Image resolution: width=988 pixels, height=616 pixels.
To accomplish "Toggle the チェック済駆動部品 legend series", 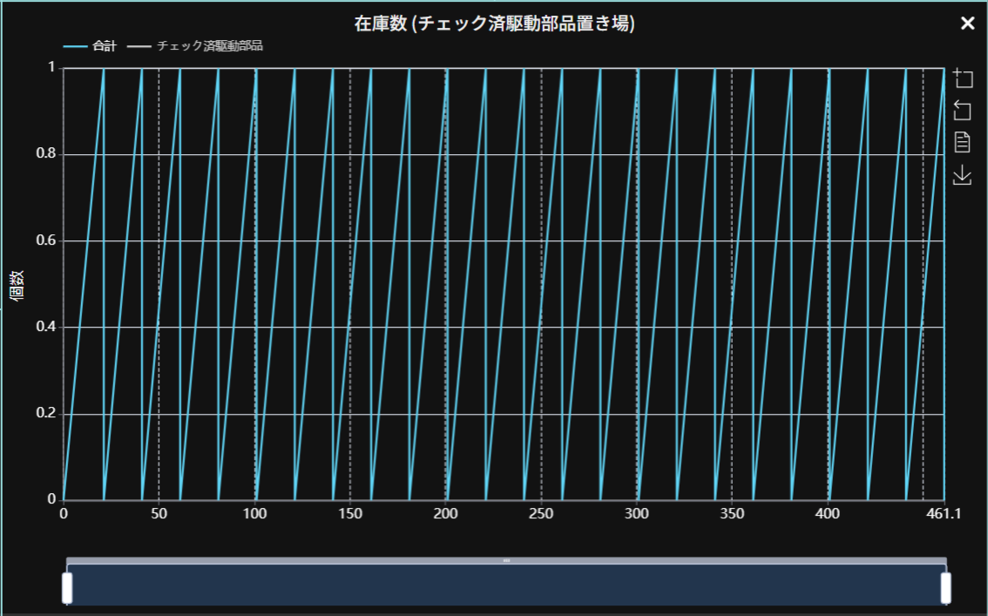I will (209, 46).
